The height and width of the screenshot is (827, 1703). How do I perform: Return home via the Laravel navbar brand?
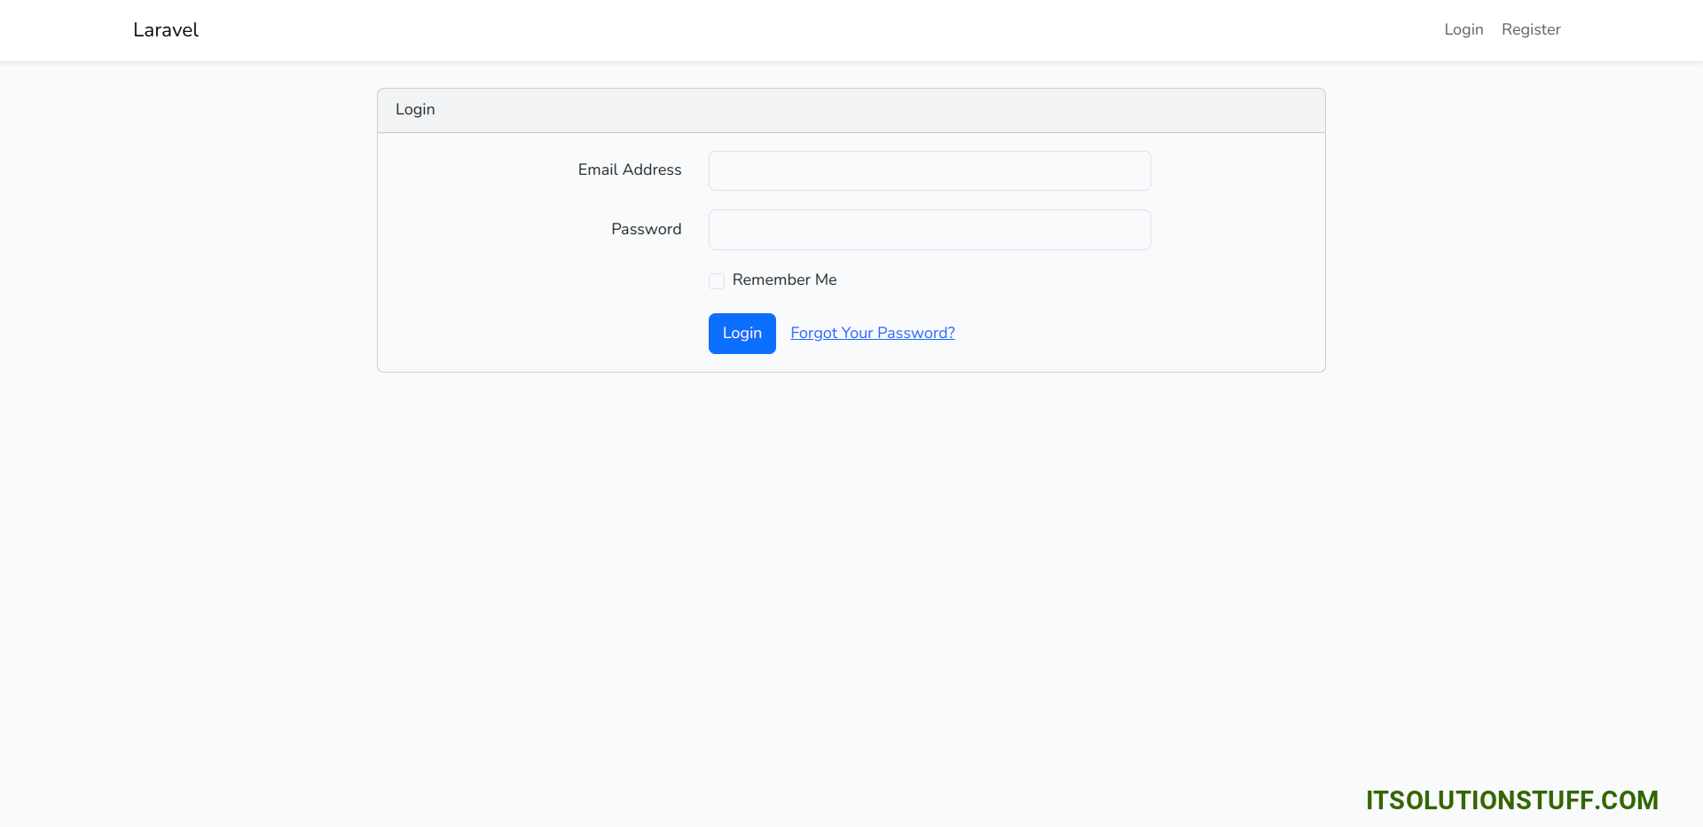[166, 30]
